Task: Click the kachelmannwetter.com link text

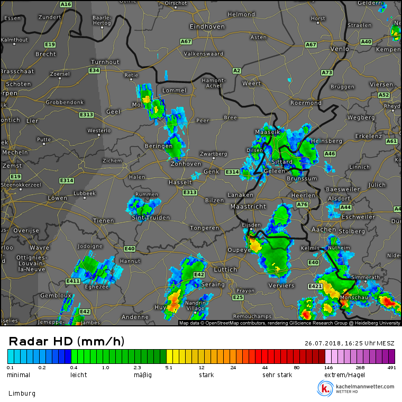Action: [365, 386]
